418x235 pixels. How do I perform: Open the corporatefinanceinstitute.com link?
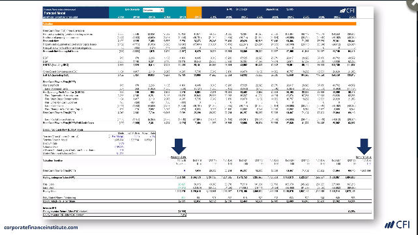(x=41, y=228)
